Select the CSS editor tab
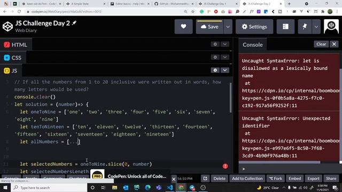Viewport: 342px width, 192px height. pos(13,58)
